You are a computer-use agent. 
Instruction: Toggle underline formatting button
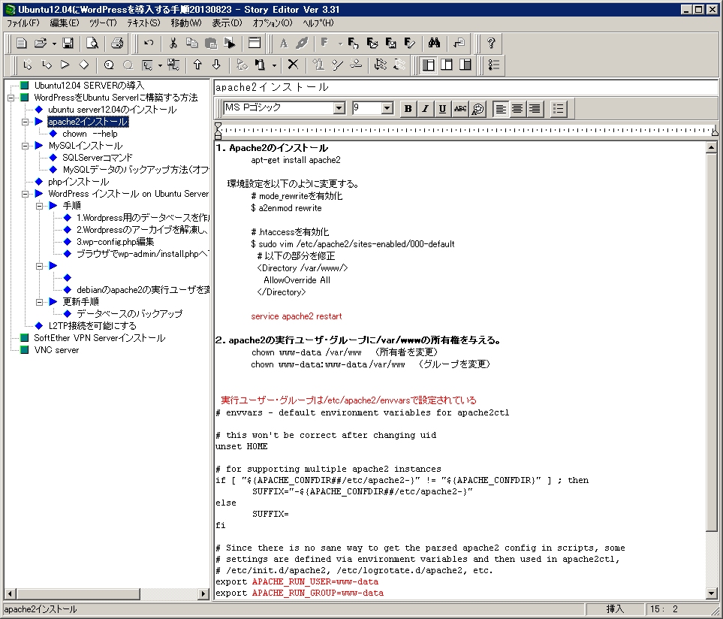point(442,109)
